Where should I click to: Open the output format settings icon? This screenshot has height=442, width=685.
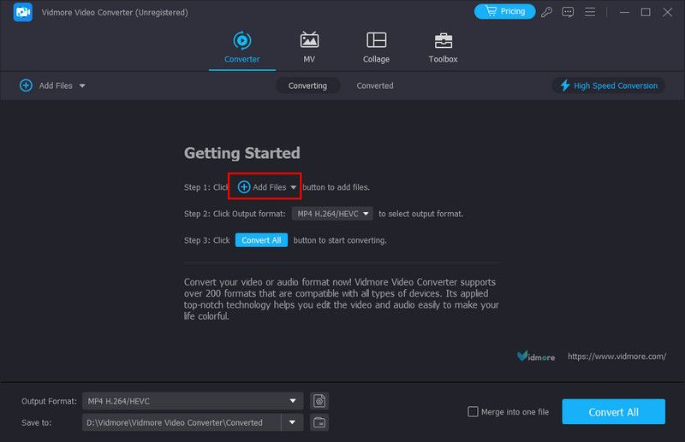[319, 401]
